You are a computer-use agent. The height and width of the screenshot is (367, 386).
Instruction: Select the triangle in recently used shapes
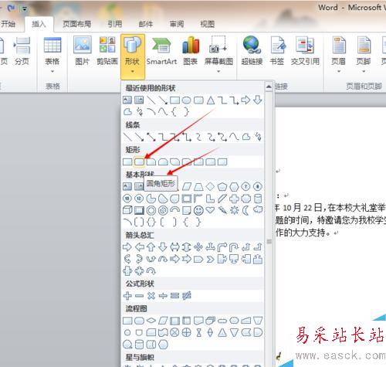[211, 100]
